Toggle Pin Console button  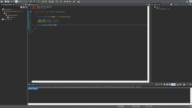(178, 85)
